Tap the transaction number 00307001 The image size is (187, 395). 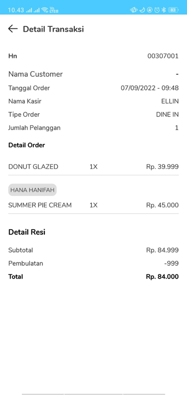[x=163, y=56]
